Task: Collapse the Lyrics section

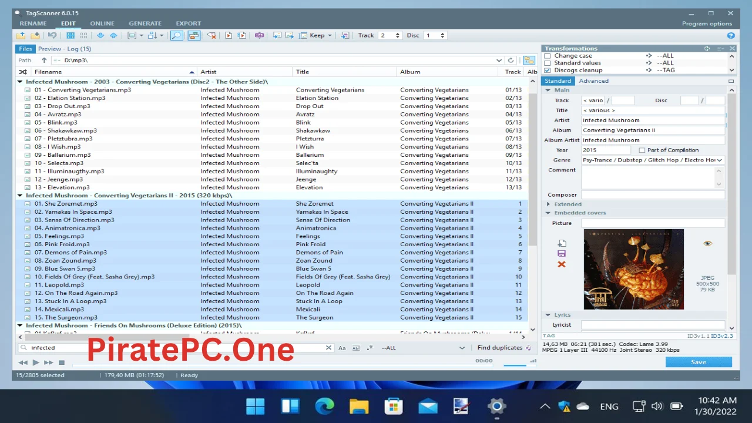Action: point(548,315)
